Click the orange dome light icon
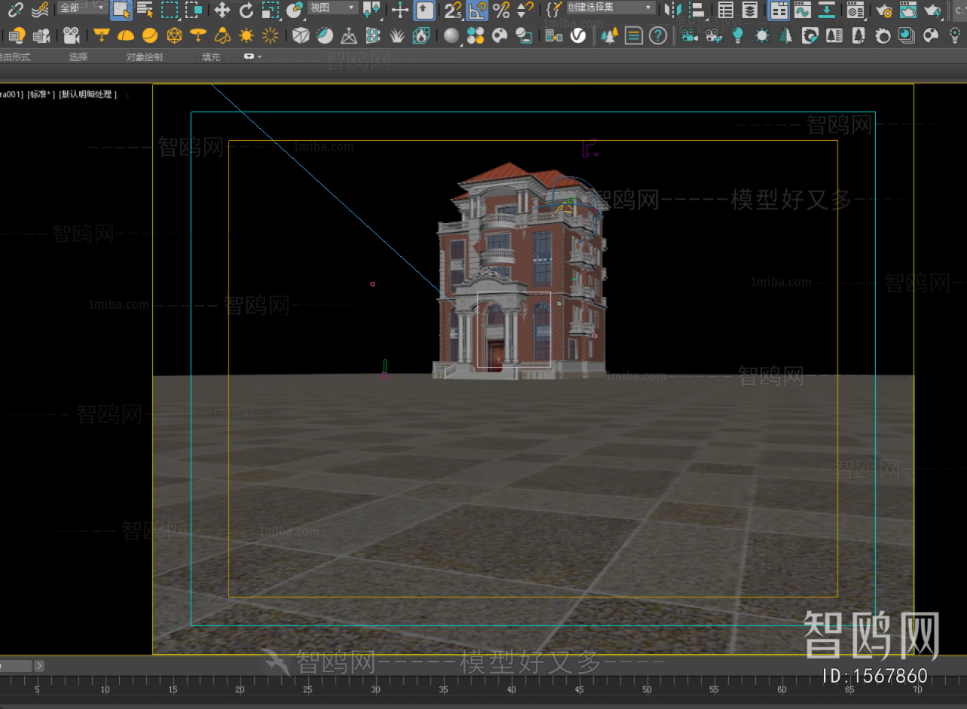Viewport: 967px width, 709px height. (126, 35)
